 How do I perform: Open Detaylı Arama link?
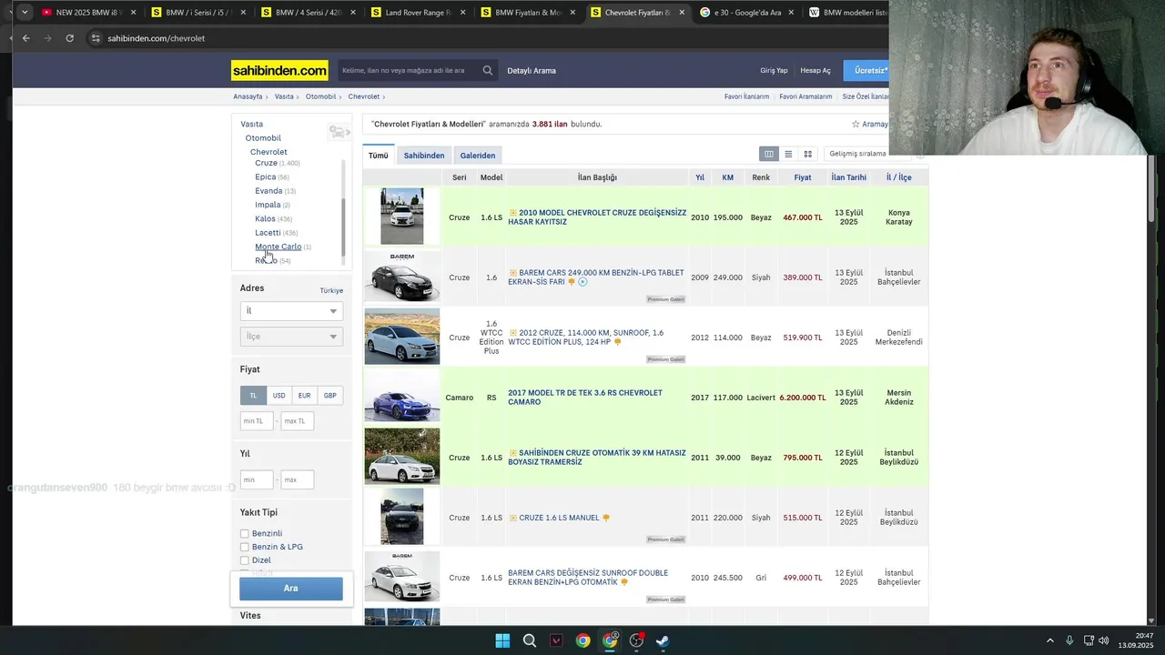[x=532, y=70]
